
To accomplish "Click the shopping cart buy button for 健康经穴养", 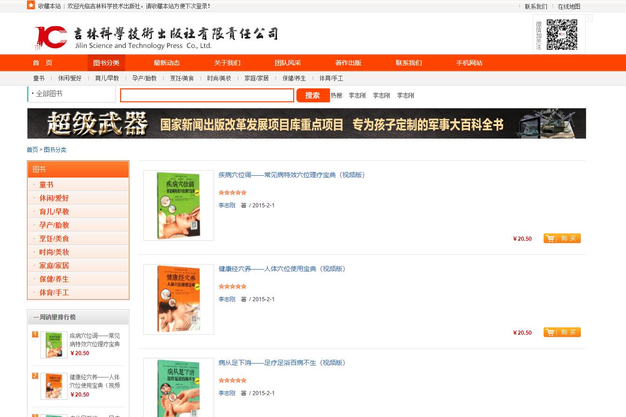I will (x=562, y=332).
